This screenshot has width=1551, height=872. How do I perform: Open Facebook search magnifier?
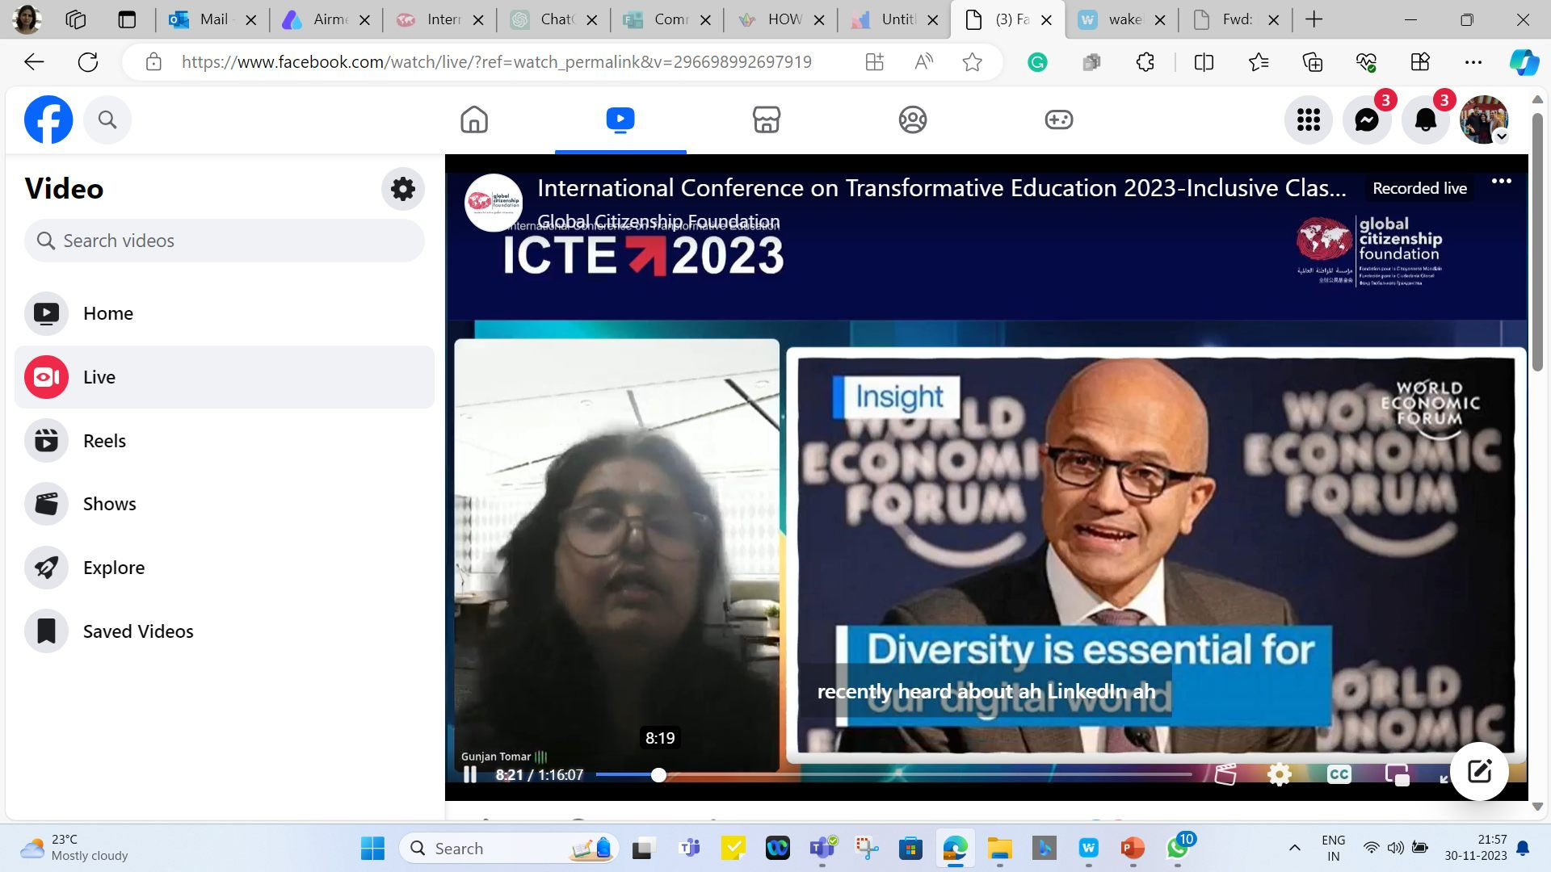[107, 119]
